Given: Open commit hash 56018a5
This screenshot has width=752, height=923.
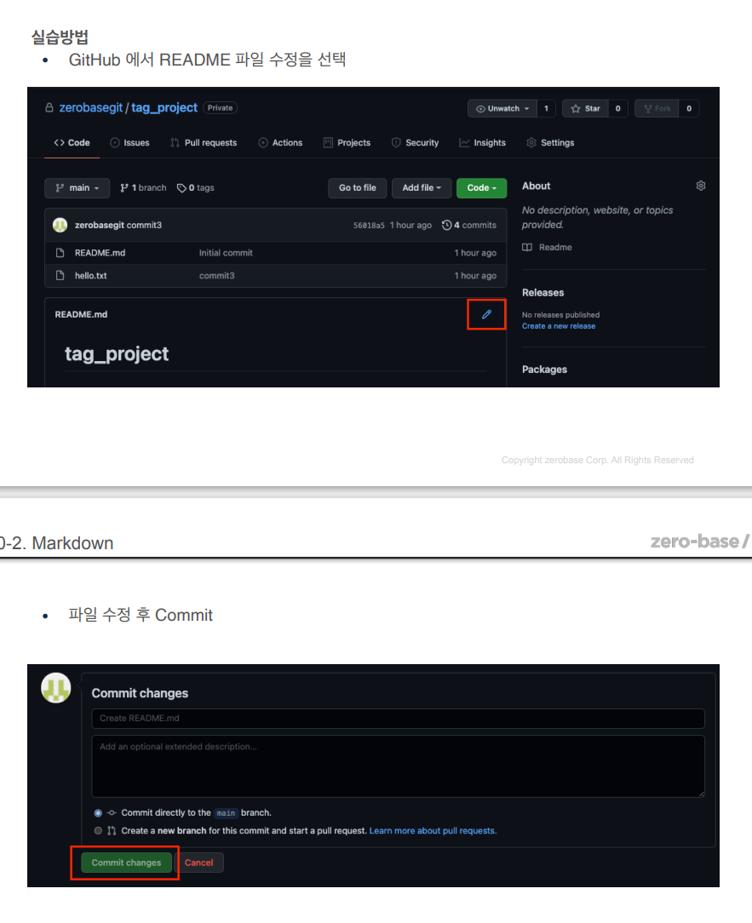Looking at the screenshot, I should coord(369,226).
